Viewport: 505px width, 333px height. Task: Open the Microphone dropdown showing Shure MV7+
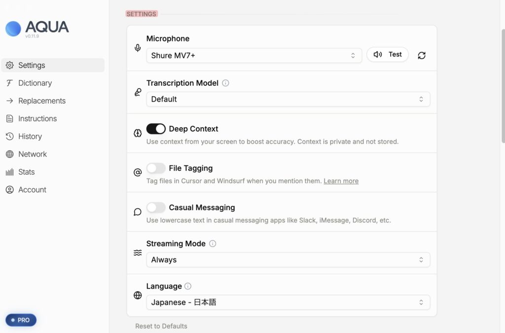click(x=253, y=55)
